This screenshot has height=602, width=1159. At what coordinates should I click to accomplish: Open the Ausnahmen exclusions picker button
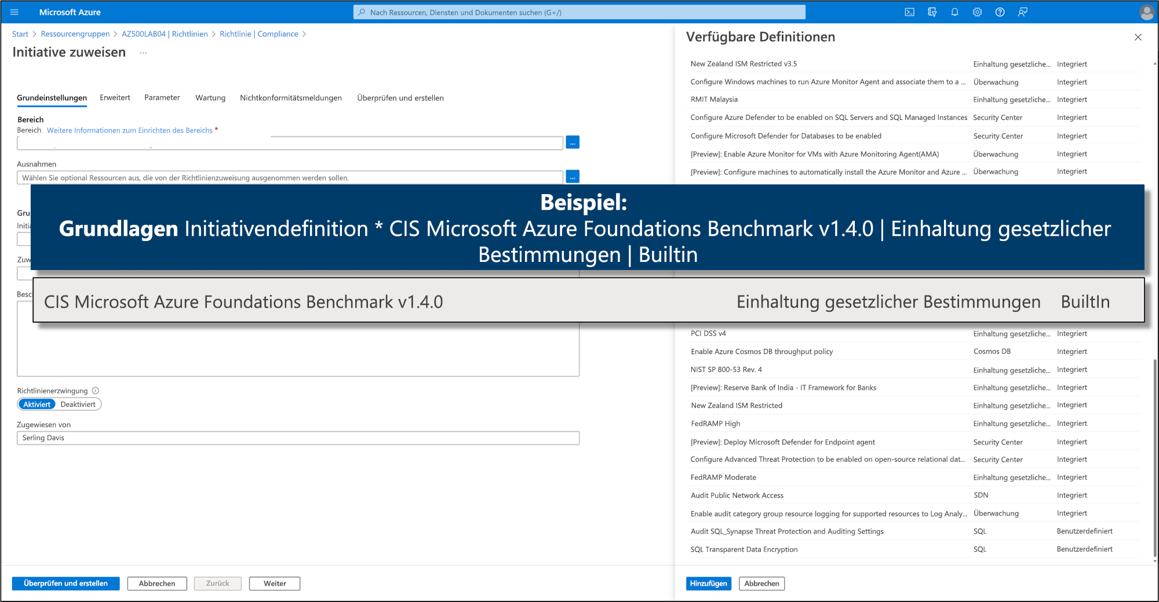click(573, 177)
